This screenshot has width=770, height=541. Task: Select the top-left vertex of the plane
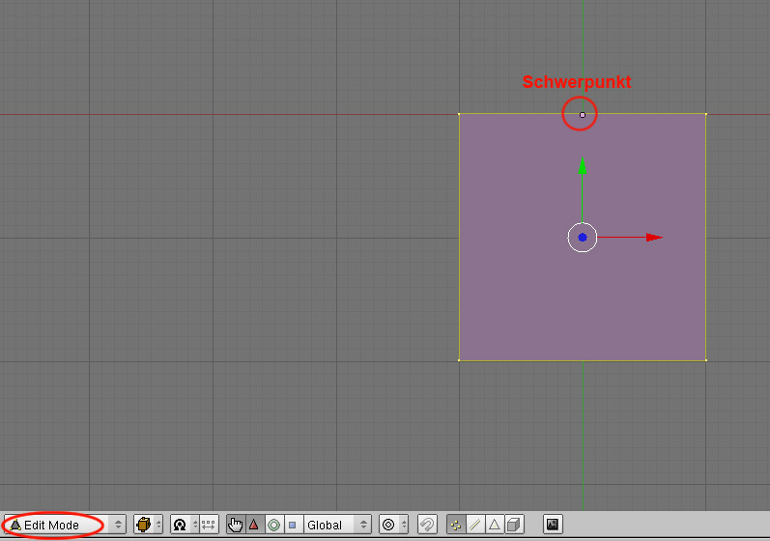pyautogui.click(x=459, y=114)
